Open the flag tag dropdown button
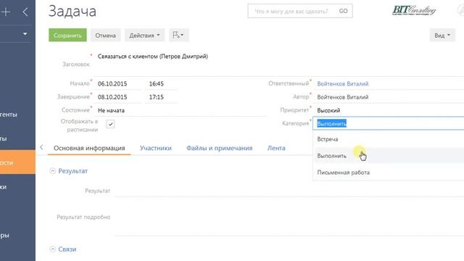Image resolution: width=464 pixels, height=261 pixels. [x=178, y=36]
